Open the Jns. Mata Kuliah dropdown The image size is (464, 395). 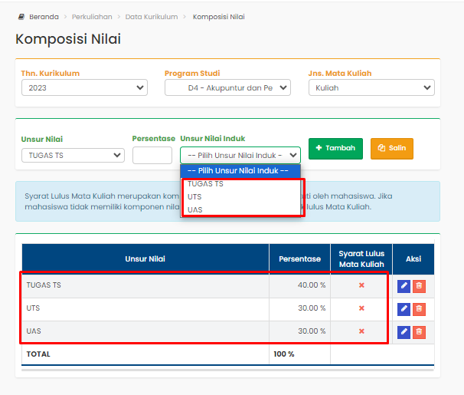pyautogui.click(x=371, y=87)
